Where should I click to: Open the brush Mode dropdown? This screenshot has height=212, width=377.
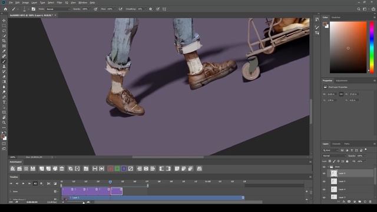click(x=58, y=9)
